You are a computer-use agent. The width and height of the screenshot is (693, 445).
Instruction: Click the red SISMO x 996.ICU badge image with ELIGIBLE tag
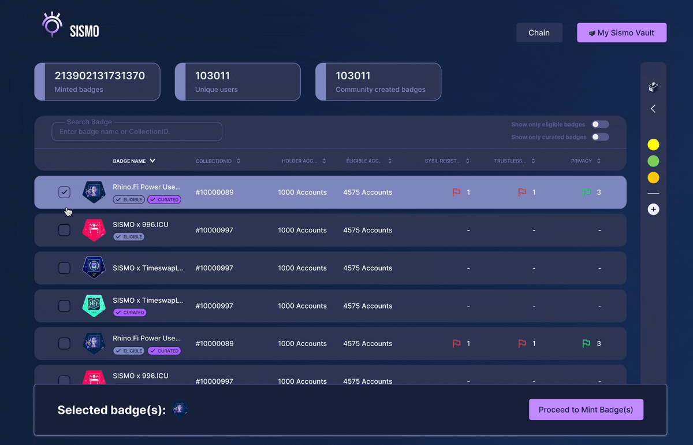94,230
